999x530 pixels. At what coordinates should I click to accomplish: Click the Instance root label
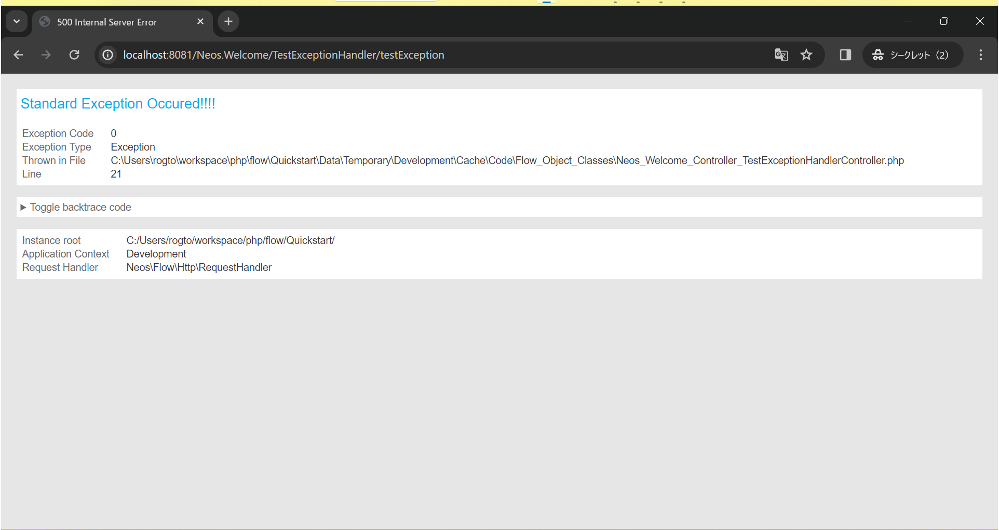pyautogui.click(x=51, y=240)
